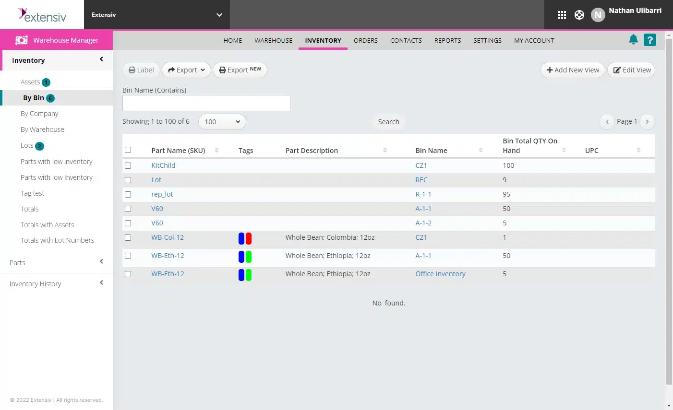The image size is (673, 410).
Task: Click the red tag swatch on WB-Col-12 row
Action: tap(249, 238)
